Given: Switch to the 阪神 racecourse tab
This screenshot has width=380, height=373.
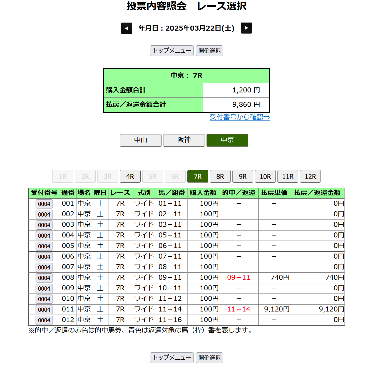Looking at the screenshot, I should coord(184,140).
